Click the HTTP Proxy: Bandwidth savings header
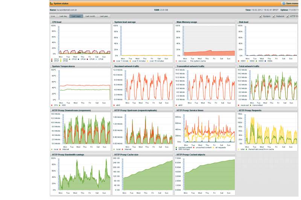 81,155
